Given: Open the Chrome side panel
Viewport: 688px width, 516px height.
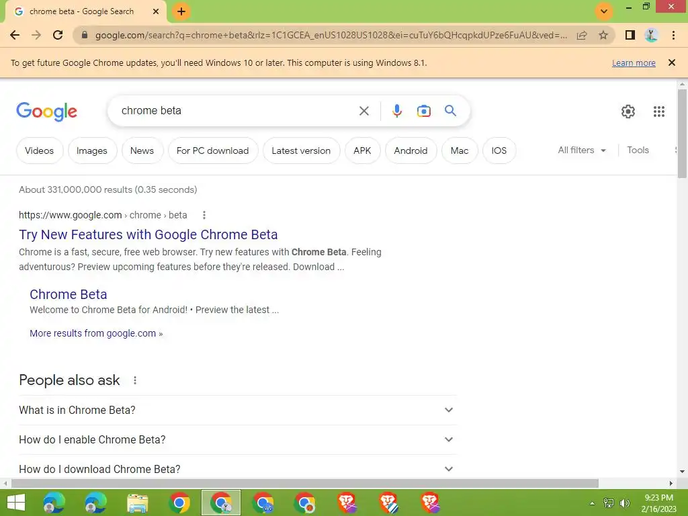Looking at the screenshot, I should tap(630, 35).
